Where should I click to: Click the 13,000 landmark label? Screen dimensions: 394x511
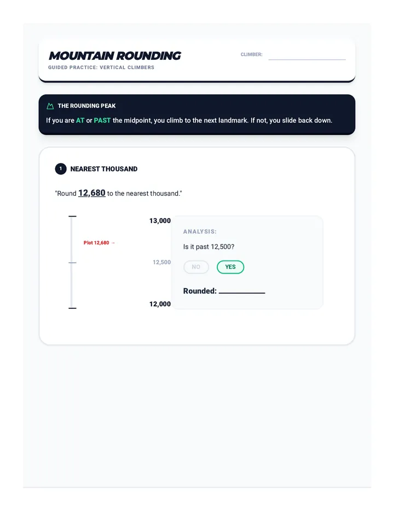160,220
